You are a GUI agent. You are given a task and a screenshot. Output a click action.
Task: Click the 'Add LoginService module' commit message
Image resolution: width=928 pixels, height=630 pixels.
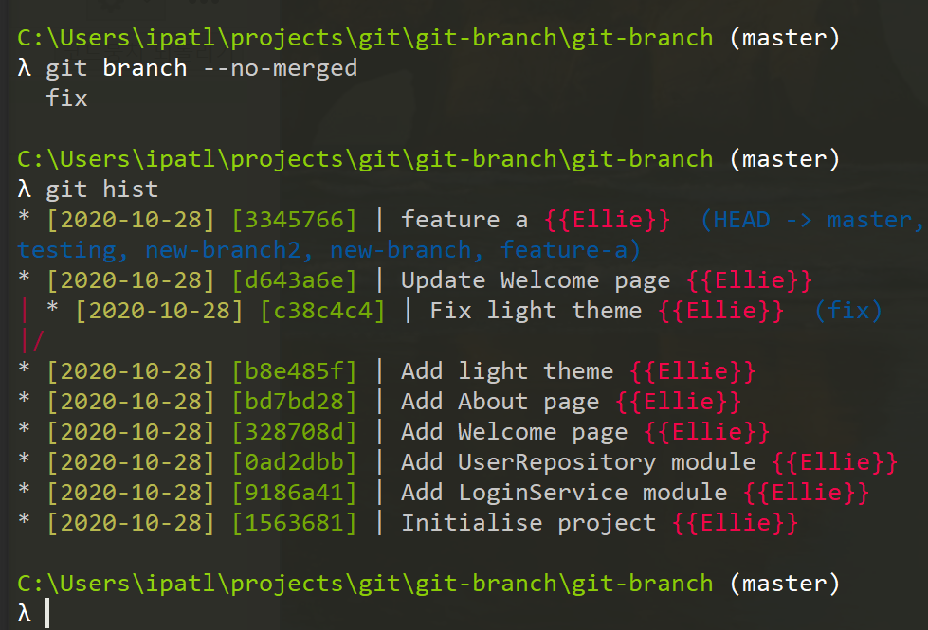(564, 493)
